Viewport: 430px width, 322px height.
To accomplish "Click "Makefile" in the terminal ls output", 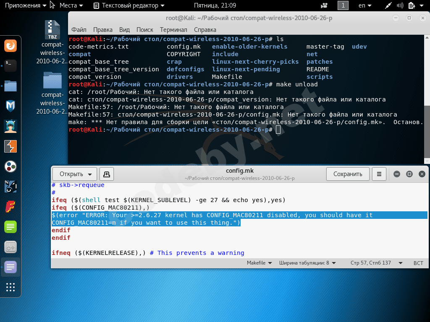I will 227,77.
